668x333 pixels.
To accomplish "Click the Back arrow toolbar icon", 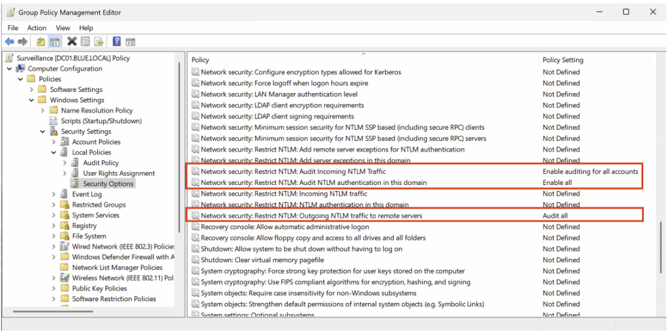I will click(10, 42).
